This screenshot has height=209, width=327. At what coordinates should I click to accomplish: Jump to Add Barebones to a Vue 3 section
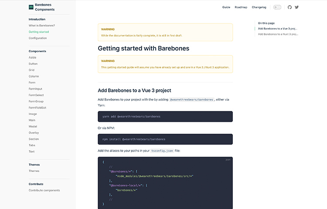(x=278, y=28)
